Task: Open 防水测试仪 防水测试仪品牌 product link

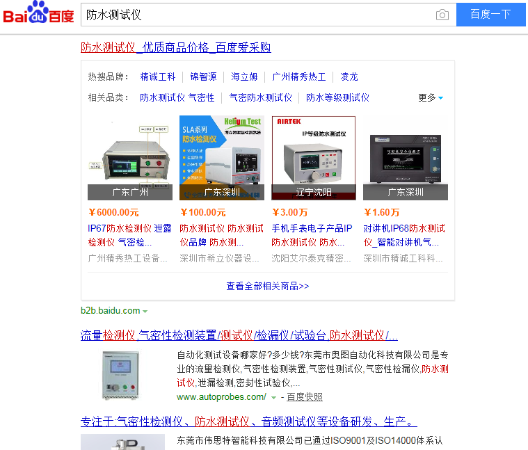Action: tap(222, 235)
